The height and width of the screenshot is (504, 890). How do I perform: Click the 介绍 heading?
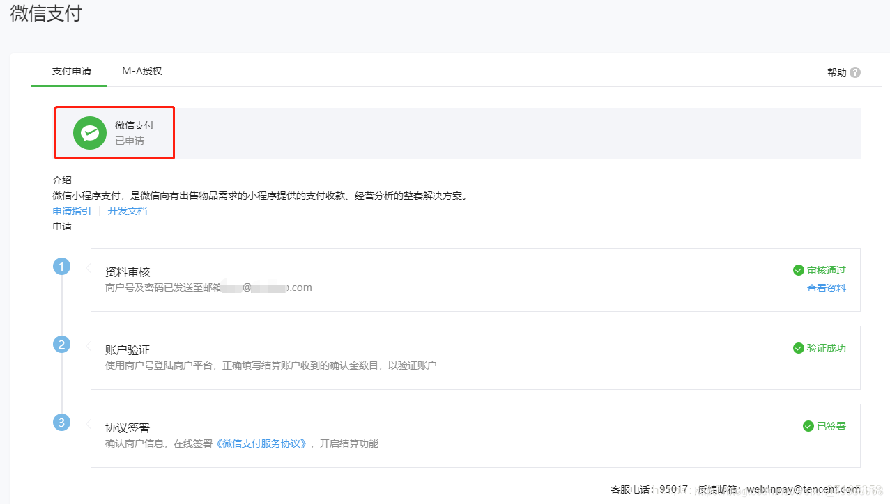coord(62,180)
